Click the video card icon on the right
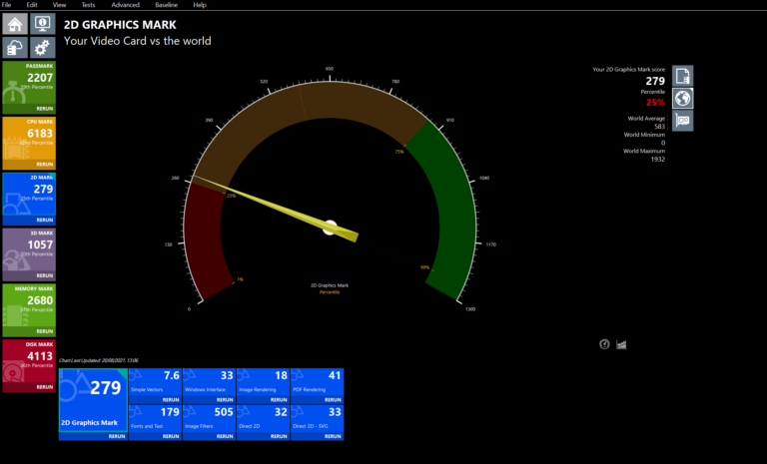Screen dimensions: 767x464 (x=683, y=120)
